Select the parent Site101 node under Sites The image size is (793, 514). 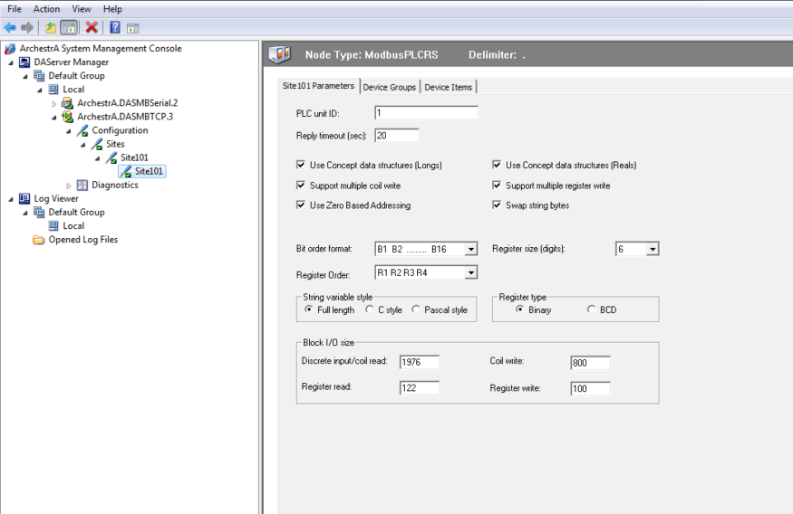(134, 157)
